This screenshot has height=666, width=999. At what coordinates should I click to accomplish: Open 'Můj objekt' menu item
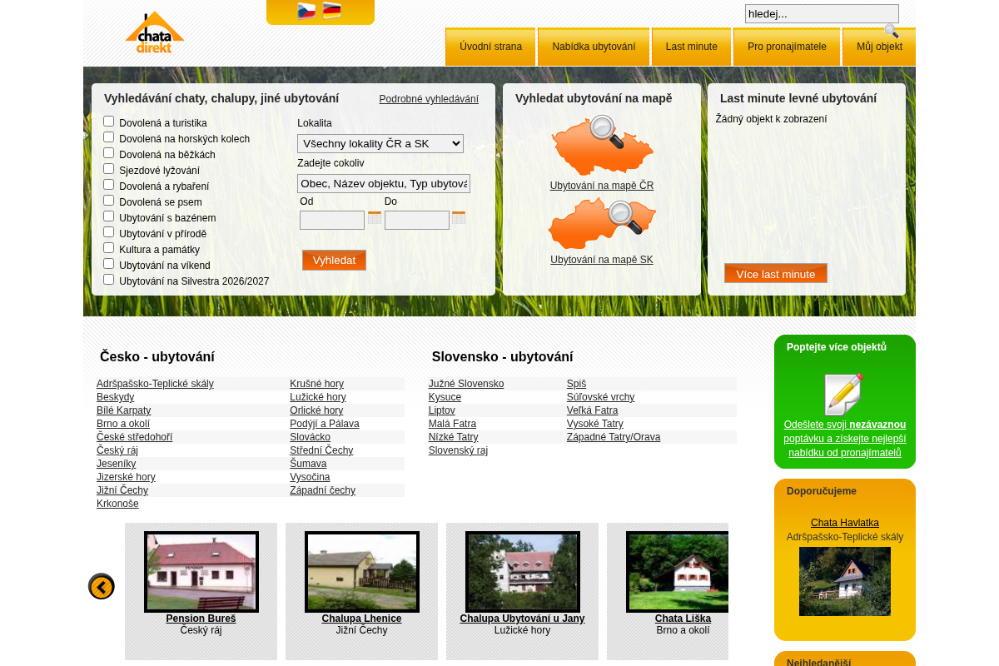pyautogui.click(x=879, y=47)
